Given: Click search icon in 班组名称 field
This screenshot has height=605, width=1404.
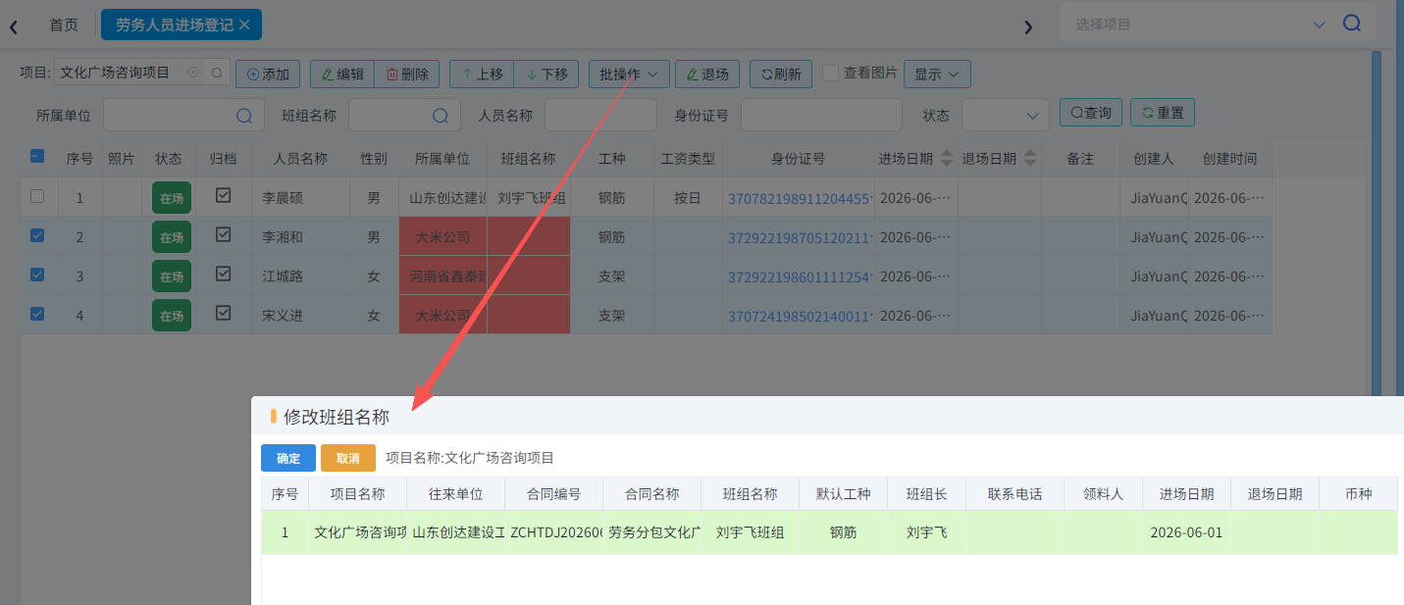Looking at the screenshot, I should coord(441,115).
